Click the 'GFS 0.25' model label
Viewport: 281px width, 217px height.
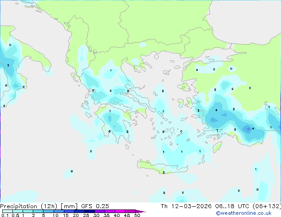[95, 206]
